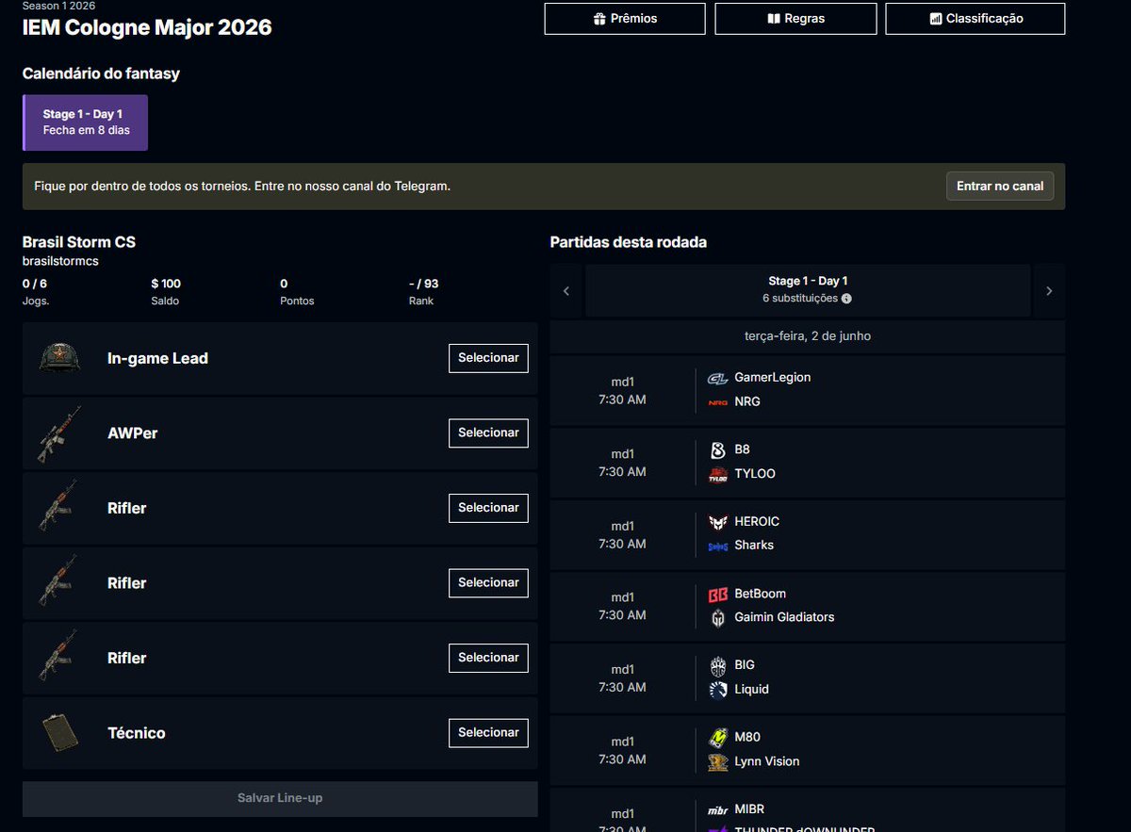The width and height of the screenshot is (1131, 832).
Task: Select the Stage 1 - Day 1 calendar tab
Action: pyautogui.click(x=85, y=122)
